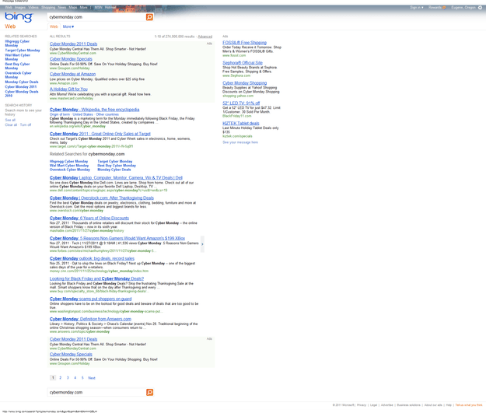Viewport: 486px width, 413px height.
Task: Open the Sign in dropdown
Action: [x=417, y=8]
